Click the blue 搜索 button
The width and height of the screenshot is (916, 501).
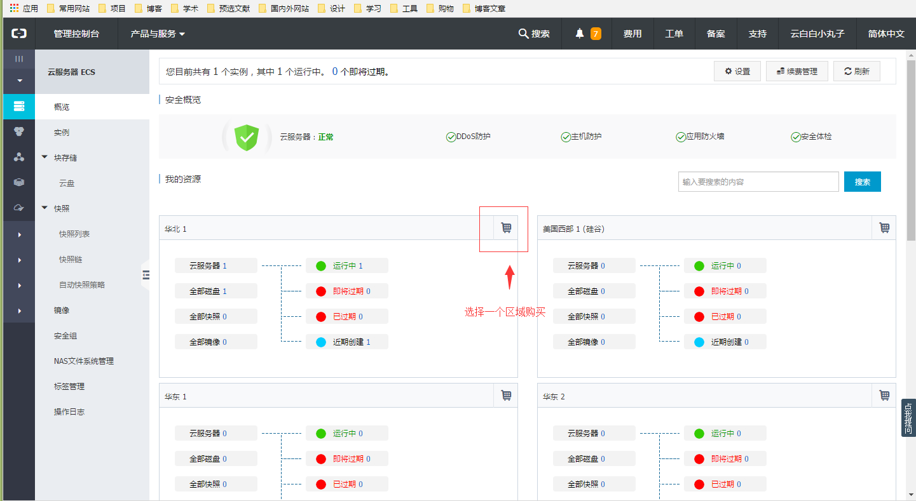point(863,182)
